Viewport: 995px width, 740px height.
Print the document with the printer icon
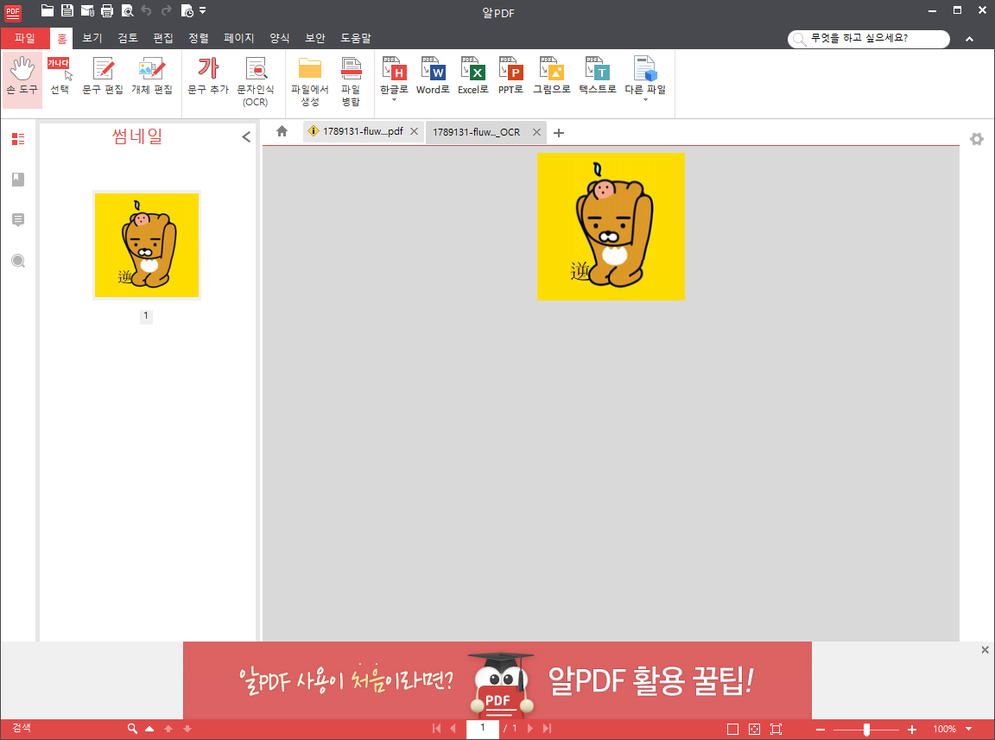tap(107, 10)
